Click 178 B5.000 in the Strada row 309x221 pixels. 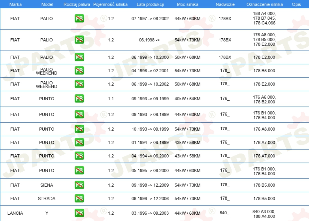point(264,199)
